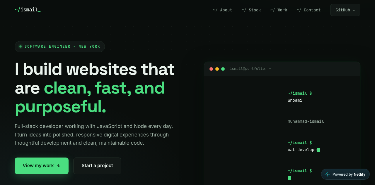The image size is (375, 185).
Task: Click the Powered by Netlify badge
Action: 345,174
